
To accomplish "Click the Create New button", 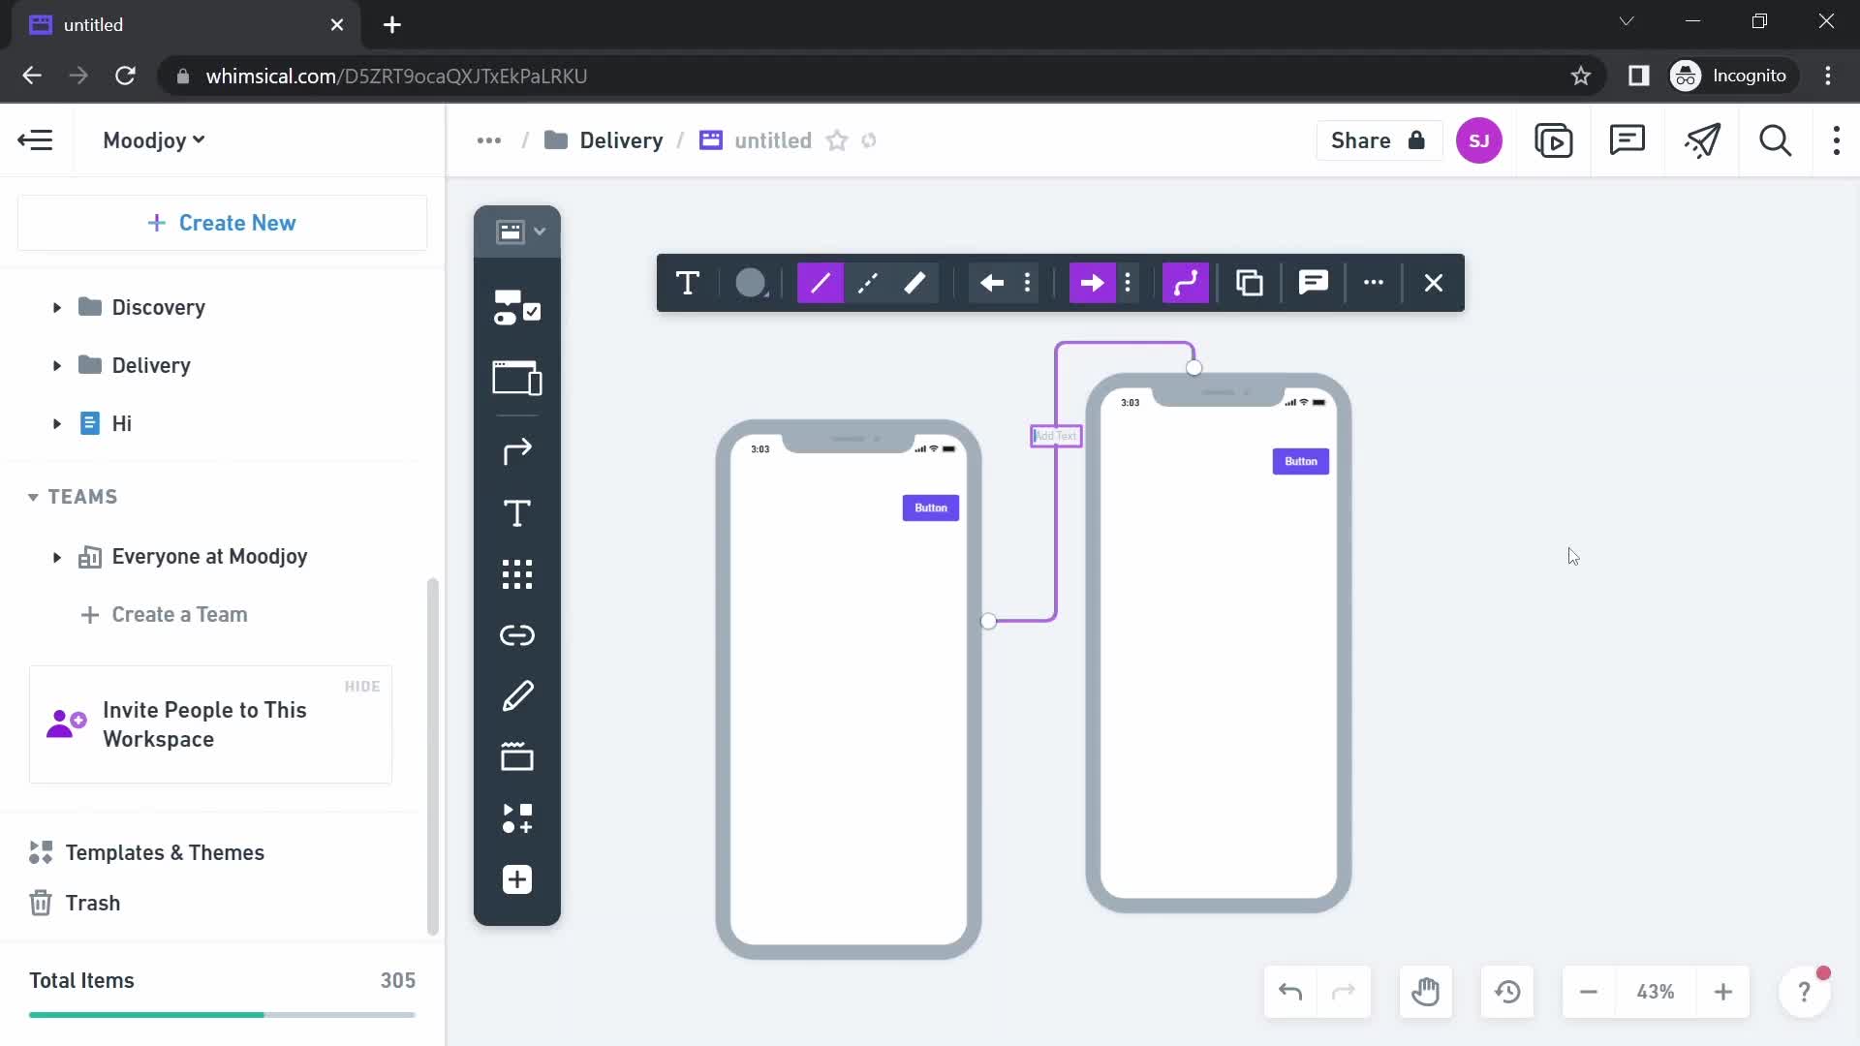I will click(x=222, y=223).
